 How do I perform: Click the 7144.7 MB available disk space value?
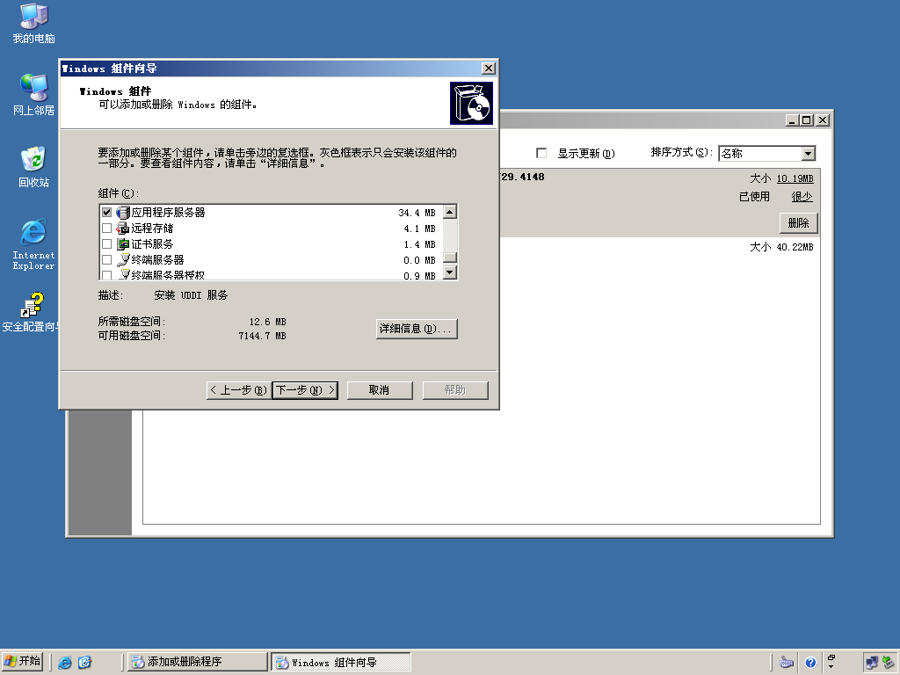262,336
